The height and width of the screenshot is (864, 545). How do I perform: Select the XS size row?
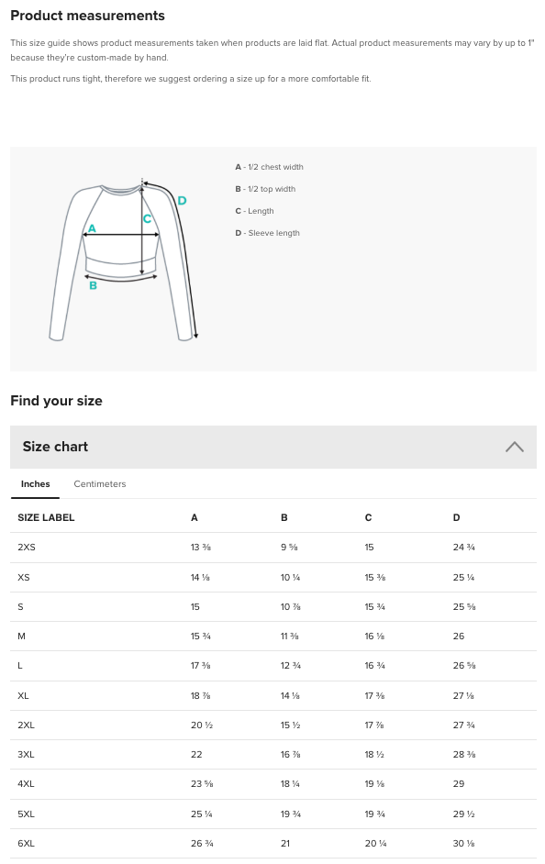pos(25,577)
